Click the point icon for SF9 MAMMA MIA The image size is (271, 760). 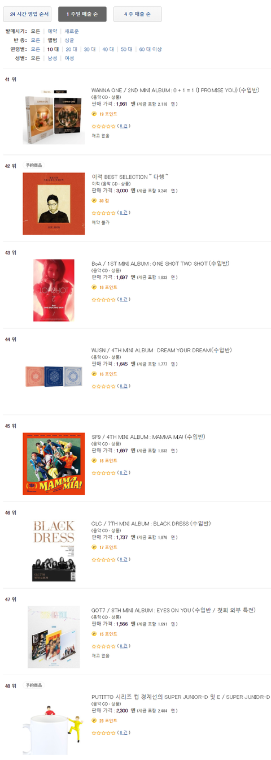(x=94, y=461)
